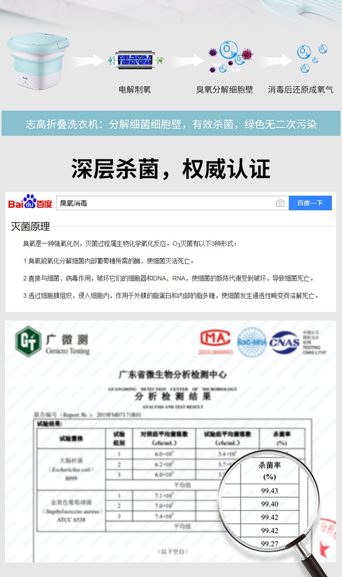The width and height of the screenshot is (342, 577).
Task: Click the '百度一下' search button
Action: 310,203
